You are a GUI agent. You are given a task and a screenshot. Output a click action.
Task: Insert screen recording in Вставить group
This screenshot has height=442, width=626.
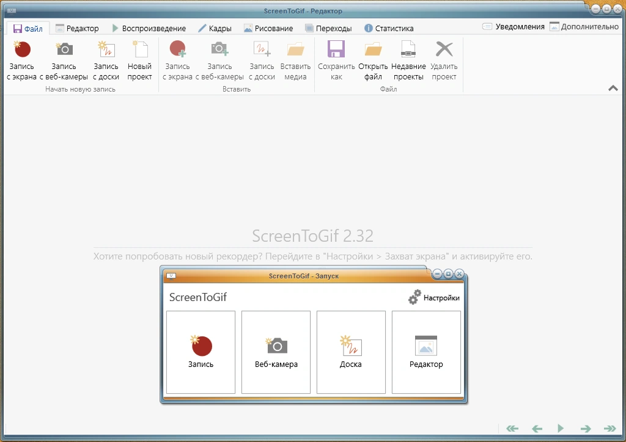click(x=177, y=60)
